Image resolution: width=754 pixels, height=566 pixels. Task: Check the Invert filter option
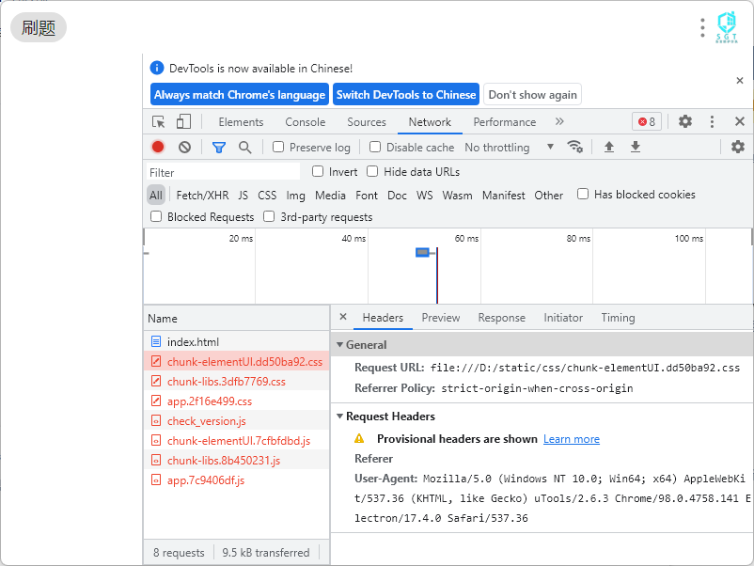click(x=318, y=171)
